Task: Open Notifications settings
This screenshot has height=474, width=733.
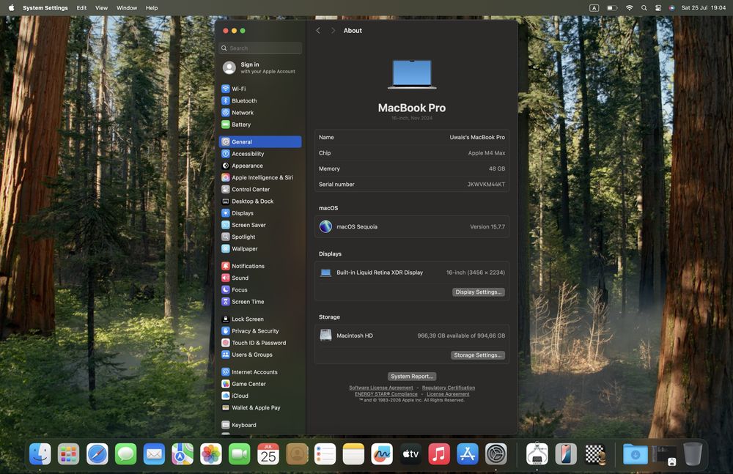Action: 260,266
